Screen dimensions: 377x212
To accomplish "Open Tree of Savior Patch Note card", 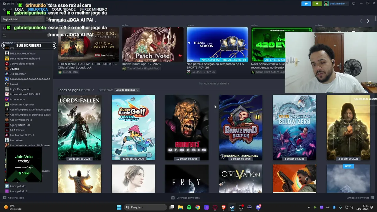I will (153, 44).
